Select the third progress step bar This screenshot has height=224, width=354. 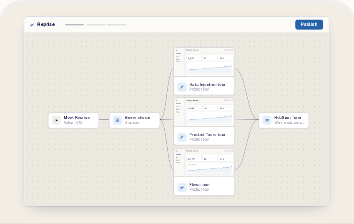(x=117, y=25)
